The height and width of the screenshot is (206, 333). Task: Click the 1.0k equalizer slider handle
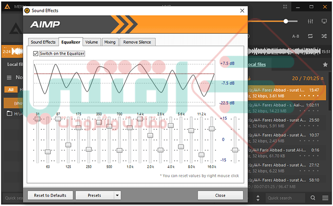click(x=130, y=128)
